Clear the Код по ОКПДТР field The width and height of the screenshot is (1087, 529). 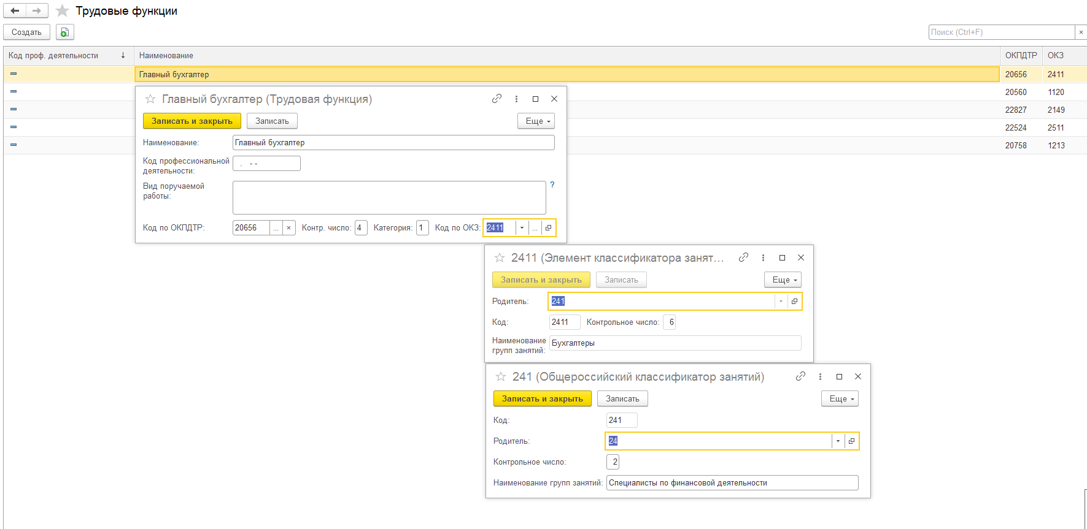coord(288,228)
